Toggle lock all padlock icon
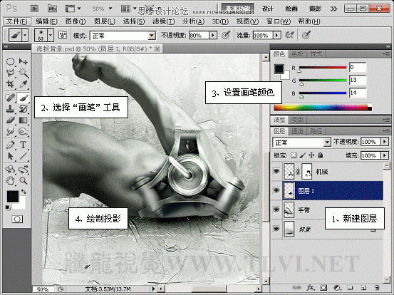This screenshot has height=295, width=394. [x=320, y=155]
